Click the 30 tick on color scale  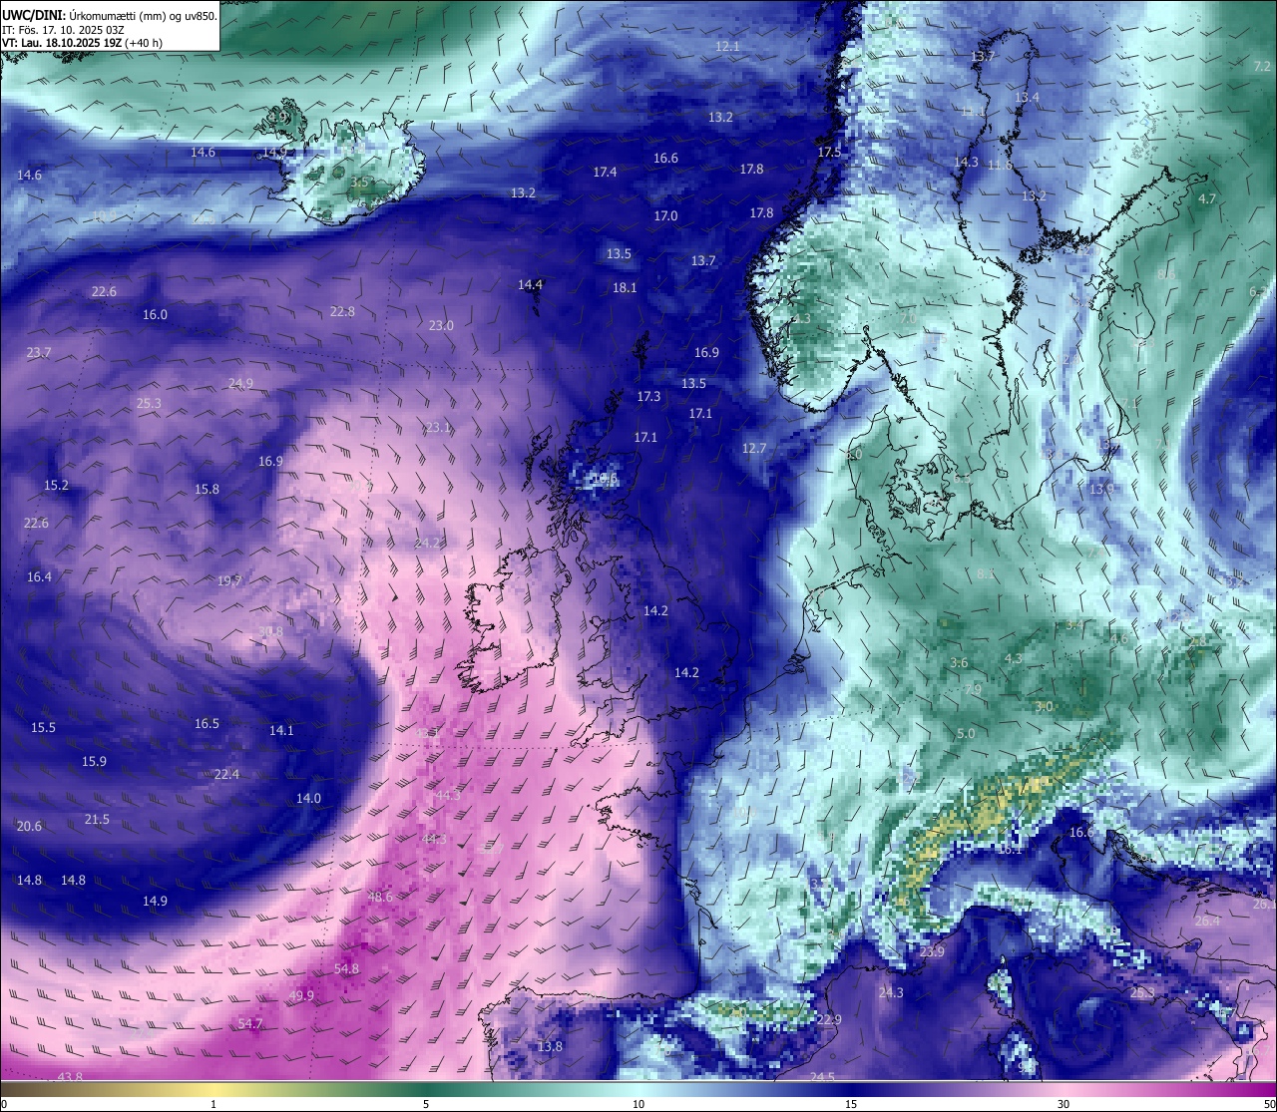pyautogui.click(x=1064, y=1104)
